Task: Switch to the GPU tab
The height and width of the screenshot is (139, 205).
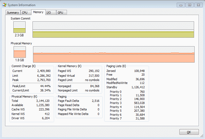Action: coord(62,13)
